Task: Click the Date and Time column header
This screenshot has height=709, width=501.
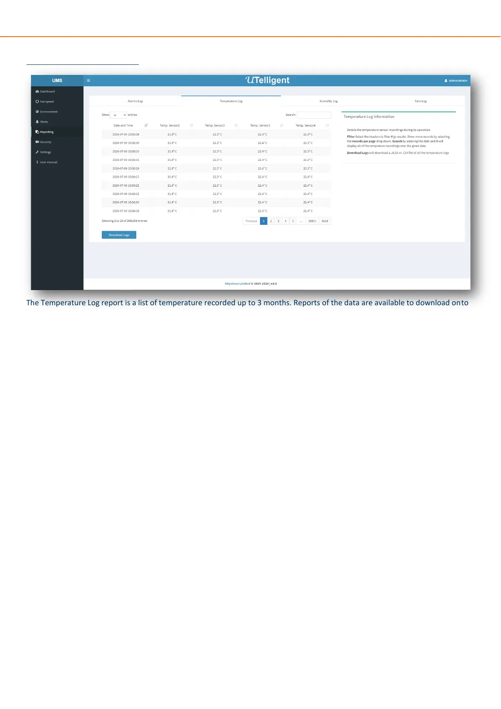Action: click(x=123, y=125)
